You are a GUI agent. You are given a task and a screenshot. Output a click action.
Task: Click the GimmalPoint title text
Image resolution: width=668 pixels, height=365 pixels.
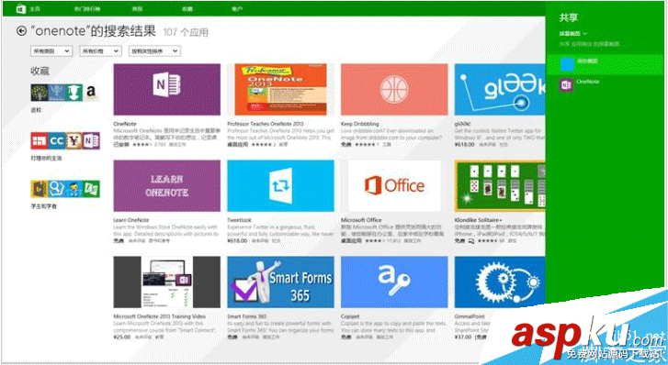point(469,316)
